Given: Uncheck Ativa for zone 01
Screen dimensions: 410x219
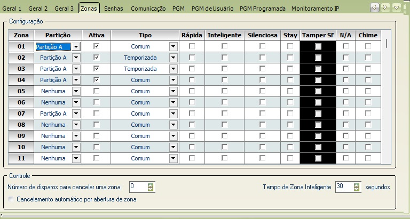Looking at the screenshot, I should [x=97, y=46].
